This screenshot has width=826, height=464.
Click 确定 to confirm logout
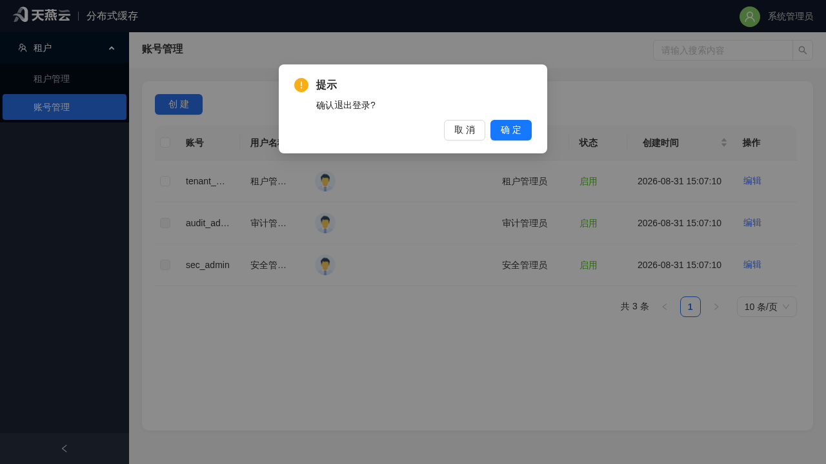(x=511, y=130)
